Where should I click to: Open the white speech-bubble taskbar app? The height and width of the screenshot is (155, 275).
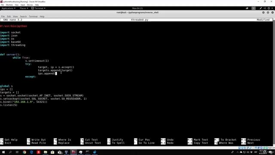pos(80,152)
